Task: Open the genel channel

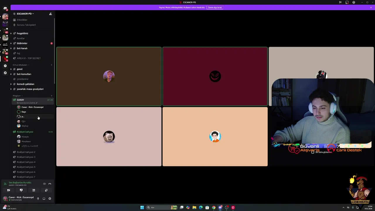Action: (x=20, y=69)
